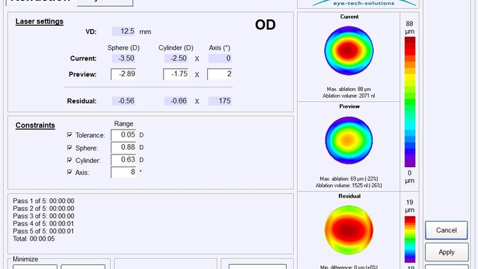Edit the Tolerance range field 0.05
The width and height of the screenshot is (478, 269).
click(x=123, y=134)
